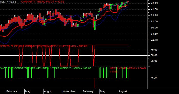Click the November date label
Screen dimensions: 179x94
tap(69, 91)
